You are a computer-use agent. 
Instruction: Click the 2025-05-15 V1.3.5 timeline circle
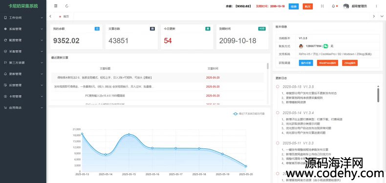click(278, 86)
